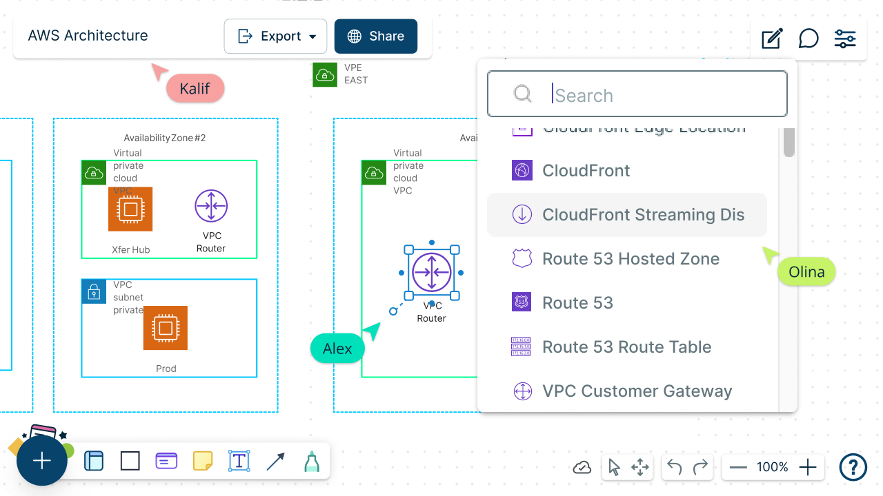Select the rectangle shape tool
The height and width of the screenshot is (496, 883).
click(x=130, y=461)
